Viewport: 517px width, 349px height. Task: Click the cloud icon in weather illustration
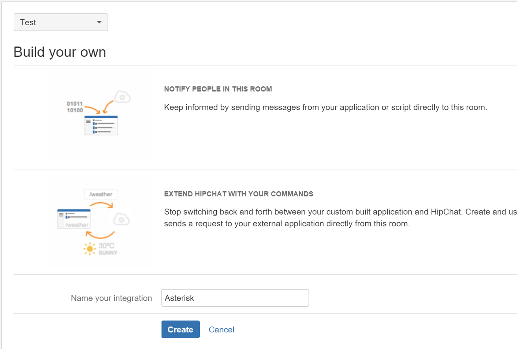click(x=122, y=219)
